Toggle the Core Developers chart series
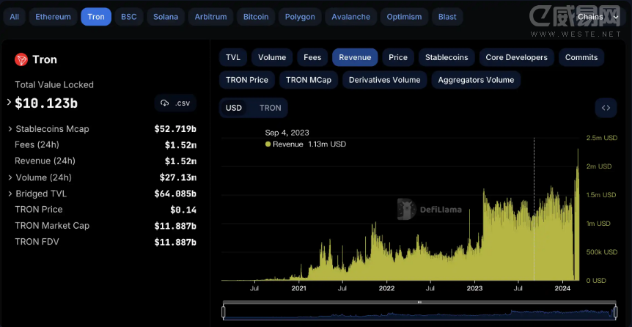The width and height of the screenshot is (632, 327). [517, 57]
